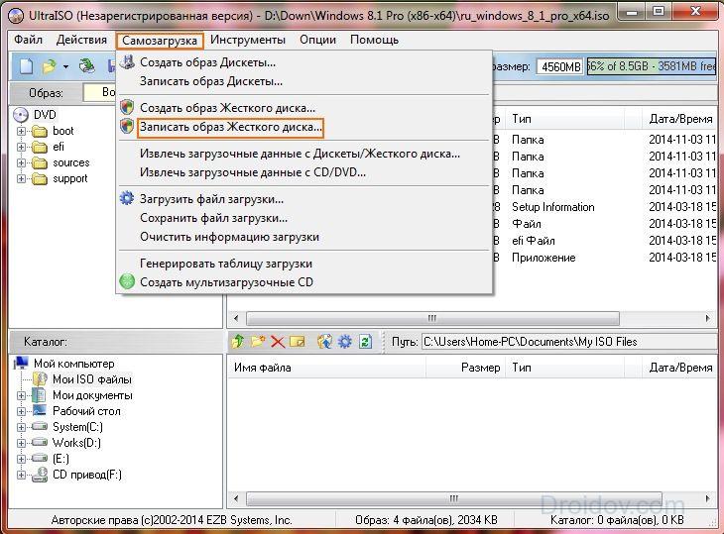The height and width of the screenshot is (534, 724).
Task: Click the Open file folder toolbar icon
Action: [x=49, y=66]
